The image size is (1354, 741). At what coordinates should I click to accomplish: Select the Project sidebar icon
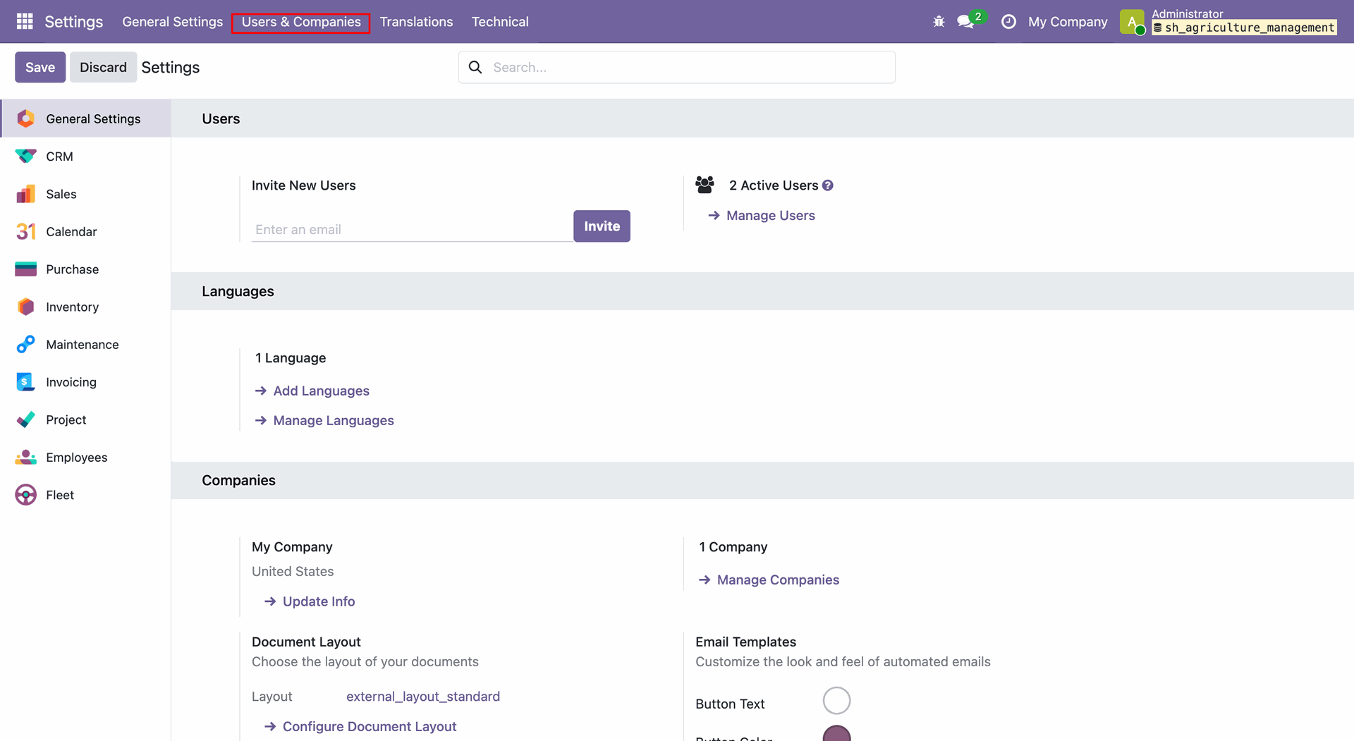tap(26, 420)
